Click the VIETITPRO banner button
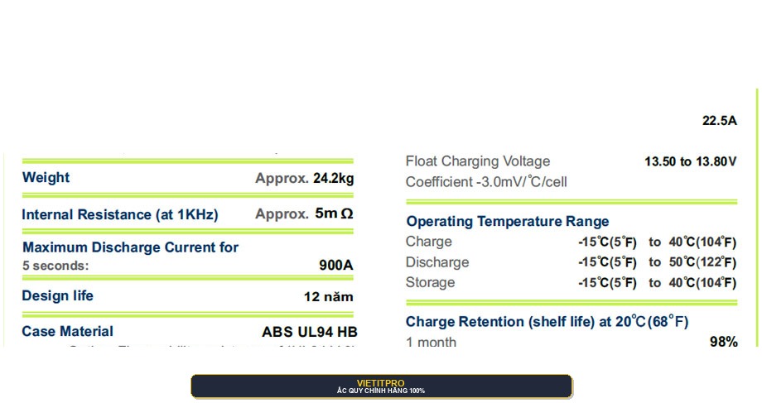This screenshot has height=403, width=762. pyautogui.click(x=382, y=386)
